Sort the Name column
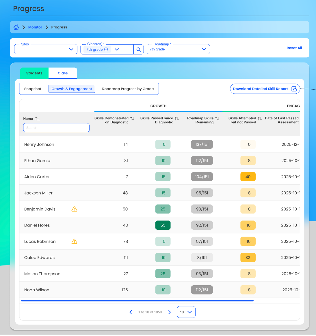 pos(38,118)
